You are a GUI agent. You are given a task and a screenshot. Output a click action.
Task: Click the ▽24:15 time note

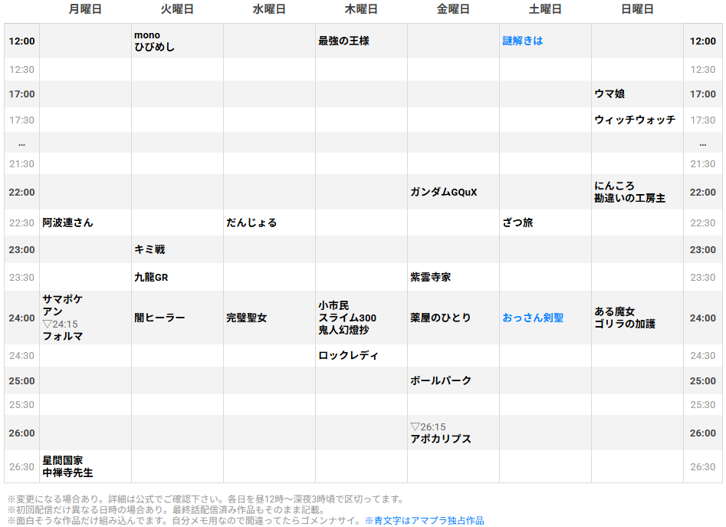(x=61, y=324)
